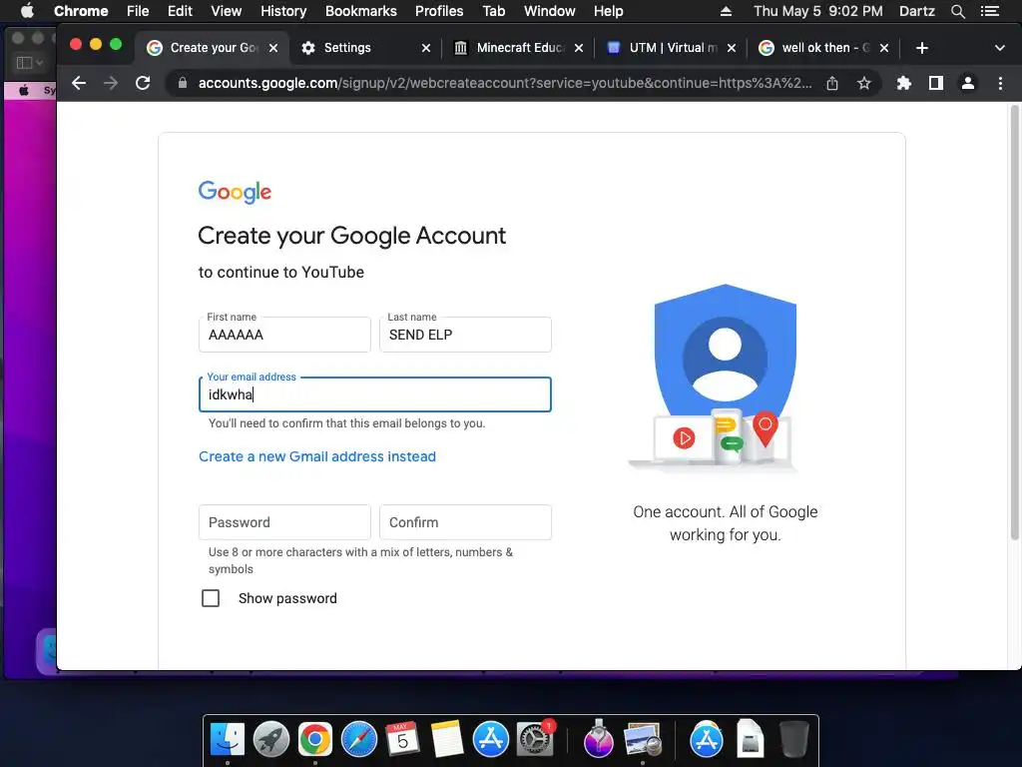This screenshot has height=767, width=1022.
Task: Open Preview from the Dock
Action: pos(643,740)
